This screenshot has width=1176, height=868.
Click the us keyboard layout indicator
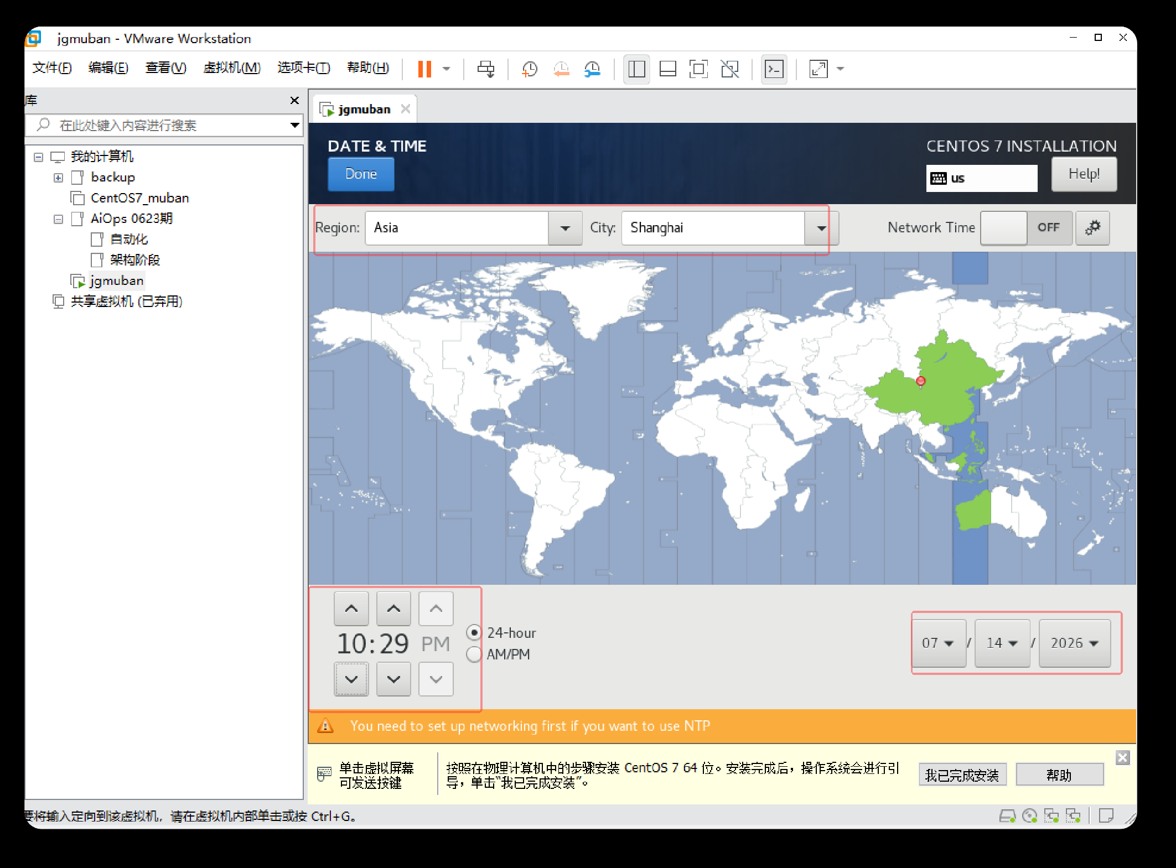click(982, 178)
